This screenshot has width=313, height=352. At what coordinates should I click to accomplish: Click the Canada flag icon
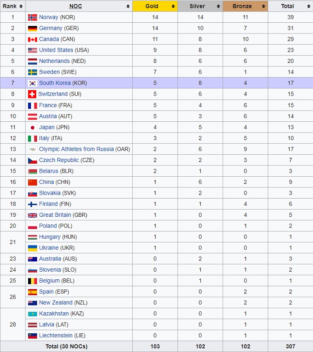tap(32, 39)
